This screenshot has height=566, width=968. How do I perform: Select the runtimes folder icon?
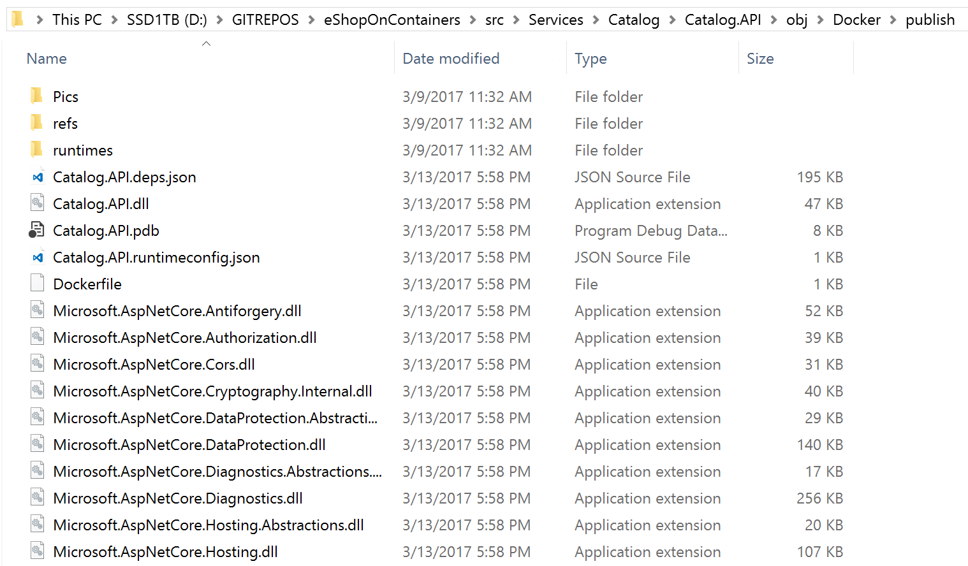[37, 150]
